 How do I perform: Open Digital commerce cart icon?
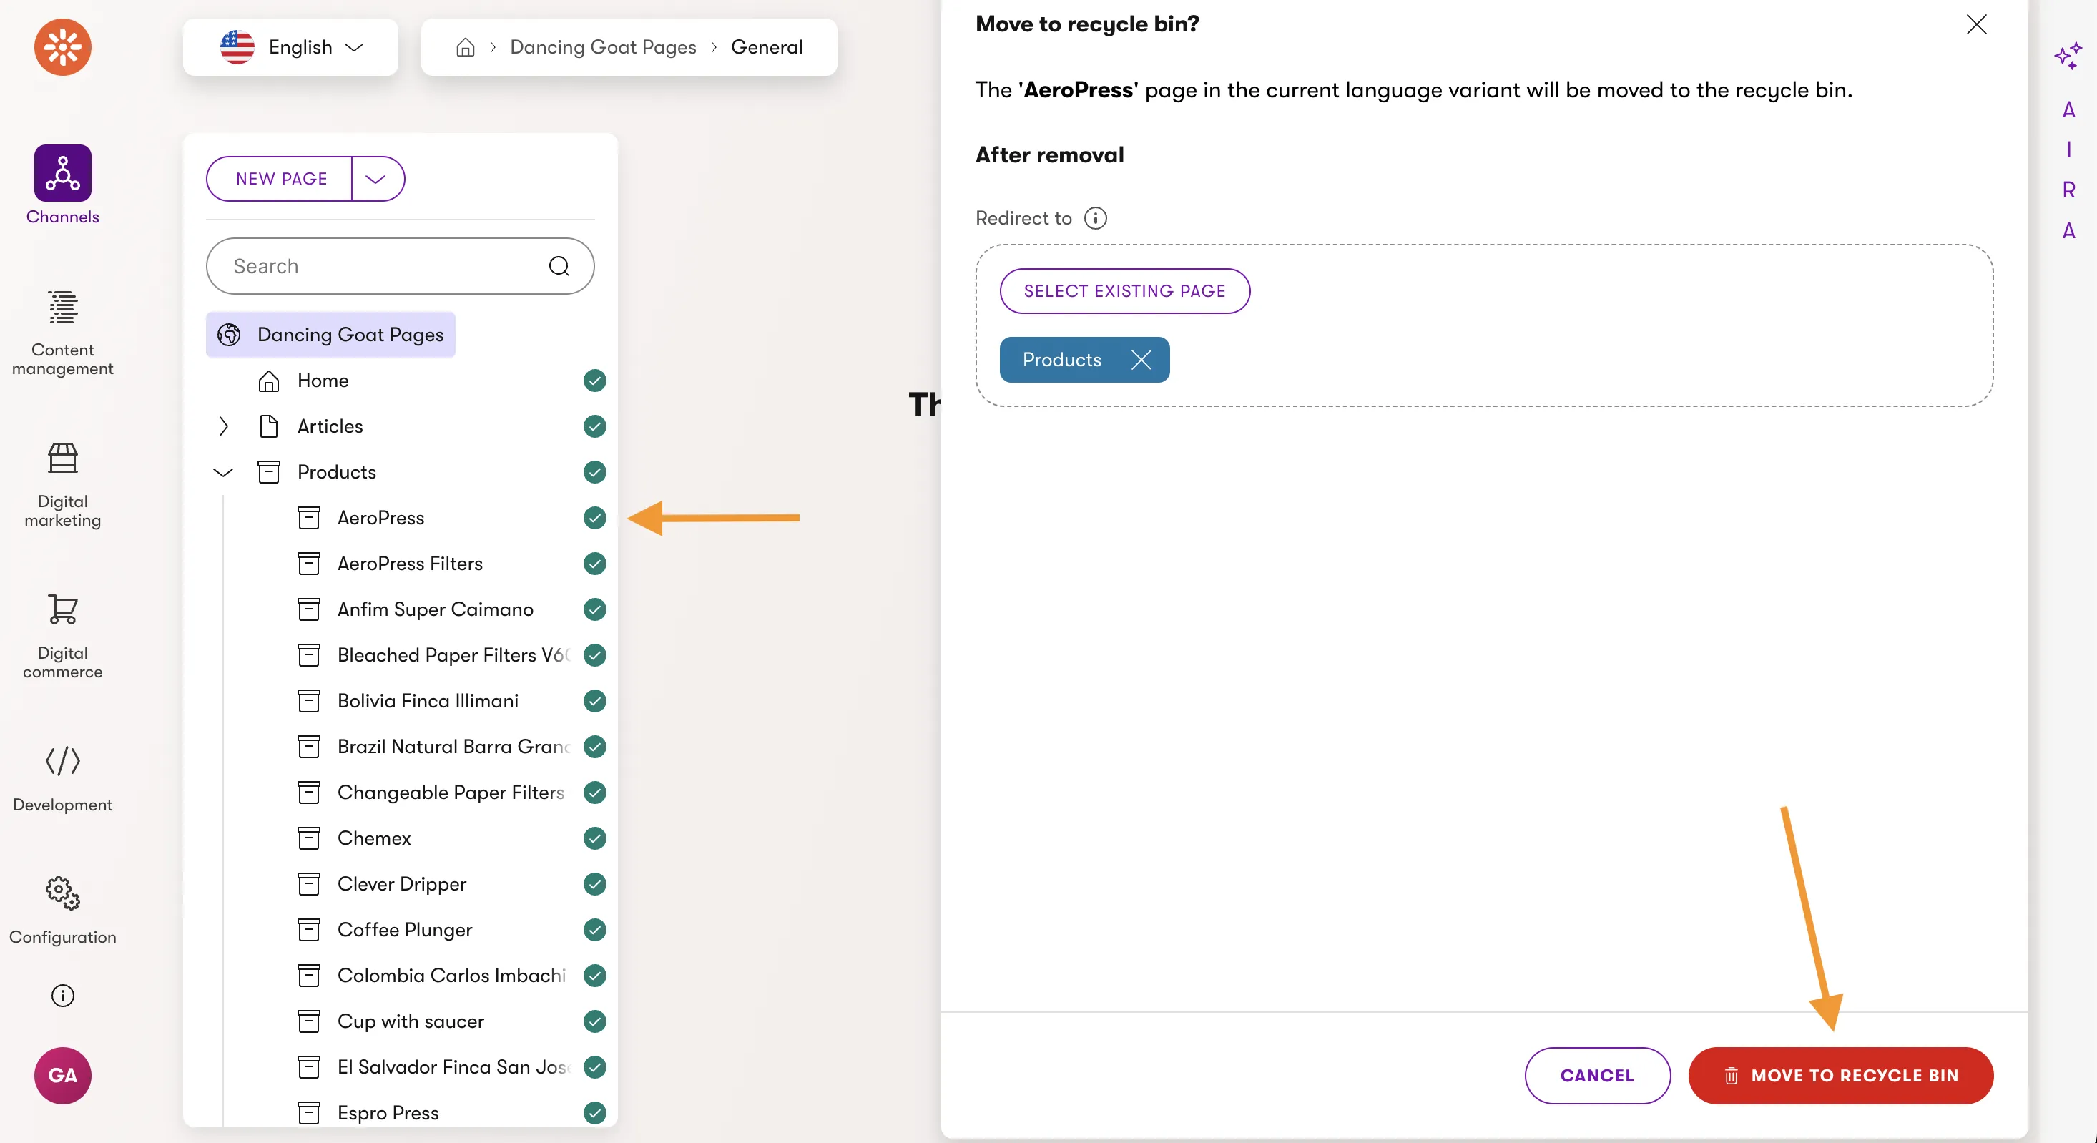coord(63,609)
